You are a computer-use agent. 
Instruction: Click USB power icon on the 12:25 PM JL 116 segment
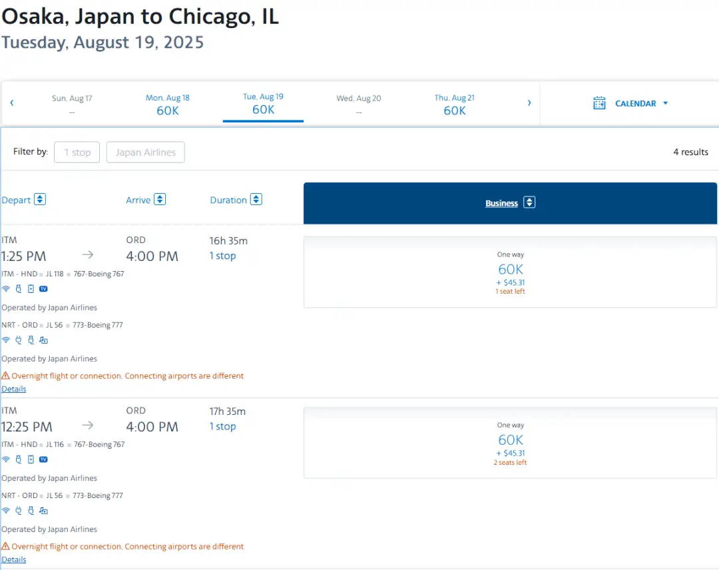tap(19, 459)
